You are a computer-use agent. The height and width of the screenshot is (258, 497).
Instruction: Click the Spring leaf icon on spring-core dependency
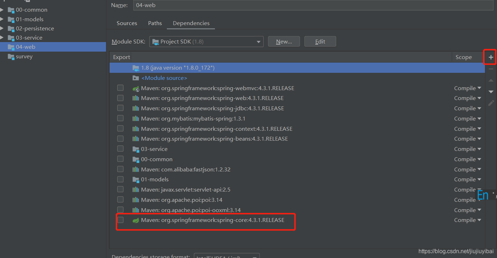click(136, 220)
